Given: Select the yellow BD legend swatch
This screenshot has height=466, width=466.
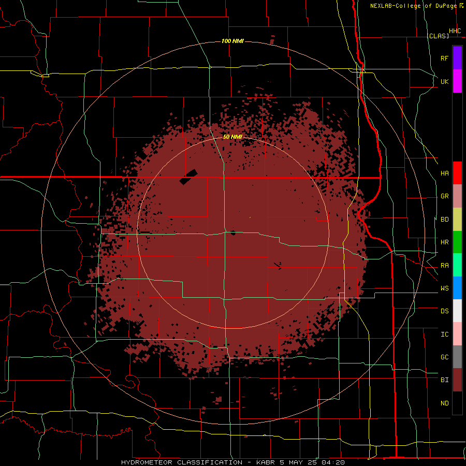Looking at the screenshot, I should click(457, 220).
